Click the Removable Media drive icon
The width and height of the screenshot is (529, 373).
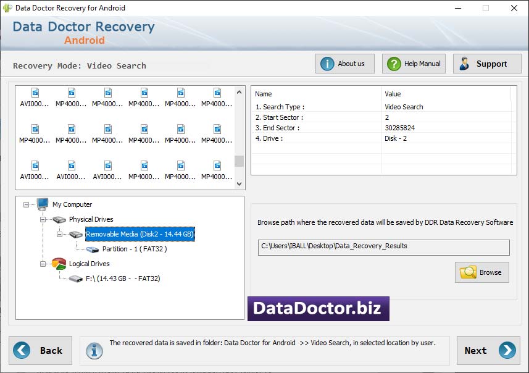[x=75, y=234]
